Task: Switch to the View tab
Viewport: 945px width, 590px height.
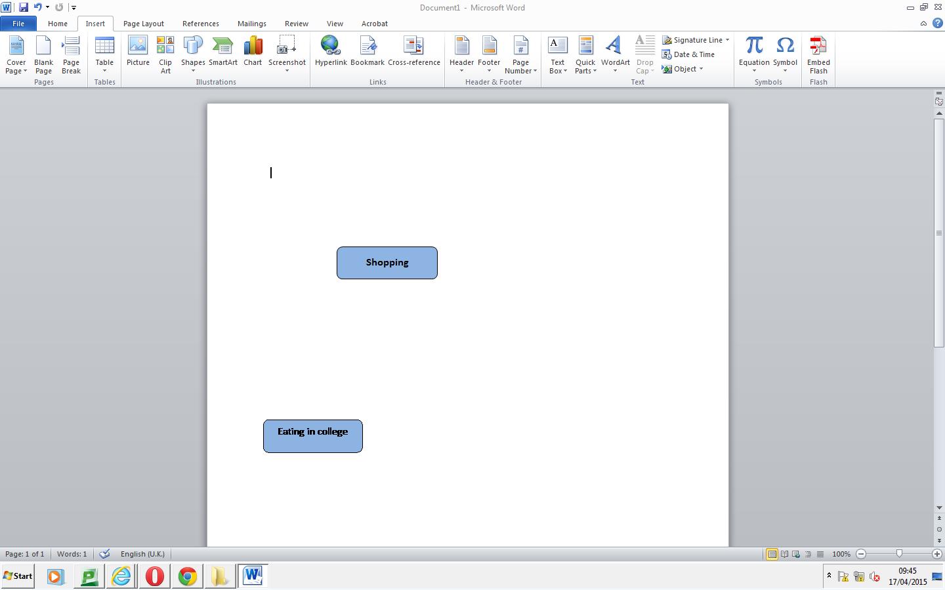Action: coord(335,24)
